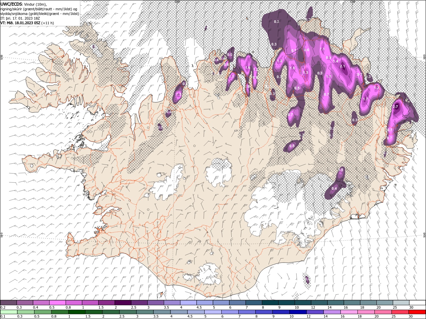This screenshot has width=426, height=319.
Task: Select the 0.8 green swatch, lower rain scale
Action: point(60,312)
